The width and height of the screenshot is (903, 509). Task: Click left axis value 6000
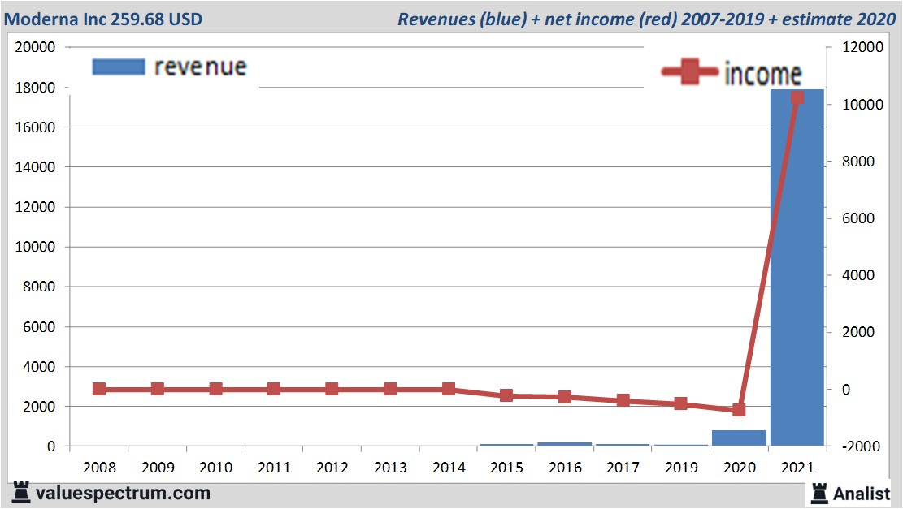click(39, 326)
